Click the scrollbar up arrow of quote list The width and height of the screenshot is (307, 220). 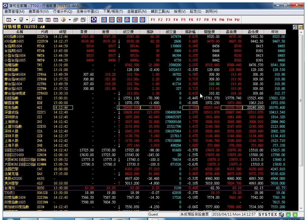pos(301,32)
